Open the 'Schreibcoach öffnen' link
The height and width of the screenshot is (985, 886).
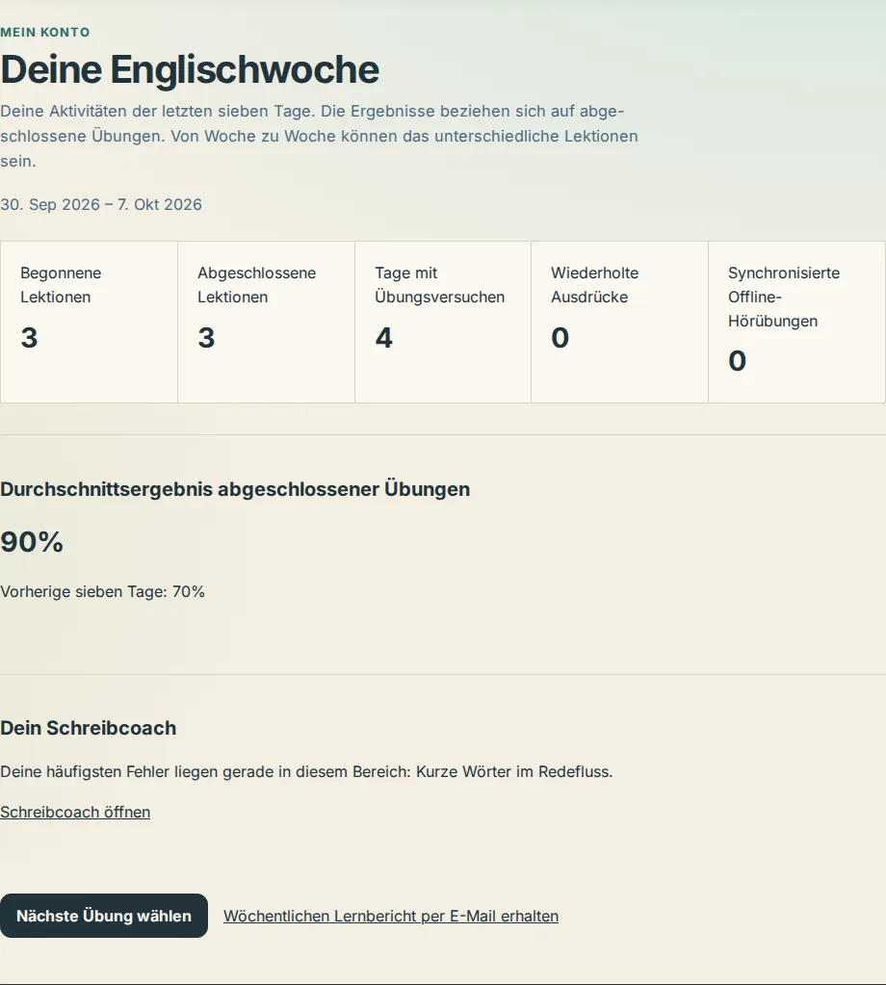[75, 812]
